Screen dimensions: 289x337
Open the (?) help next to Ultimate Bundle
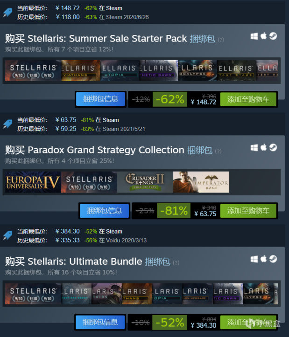(176, 262)
